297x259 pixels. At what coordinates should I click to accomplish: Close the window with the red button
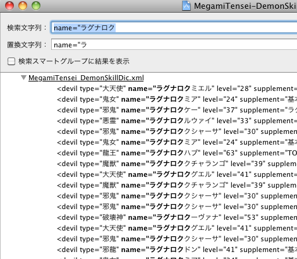tap(9, 6)
